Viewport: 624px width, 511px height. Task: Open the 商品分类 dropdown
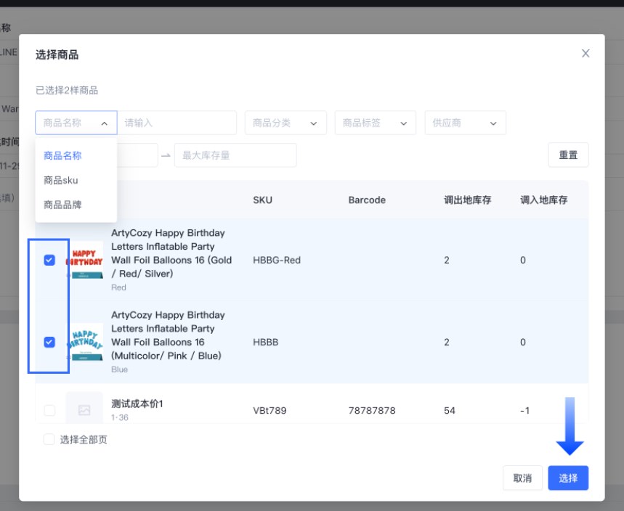point(285,123)
